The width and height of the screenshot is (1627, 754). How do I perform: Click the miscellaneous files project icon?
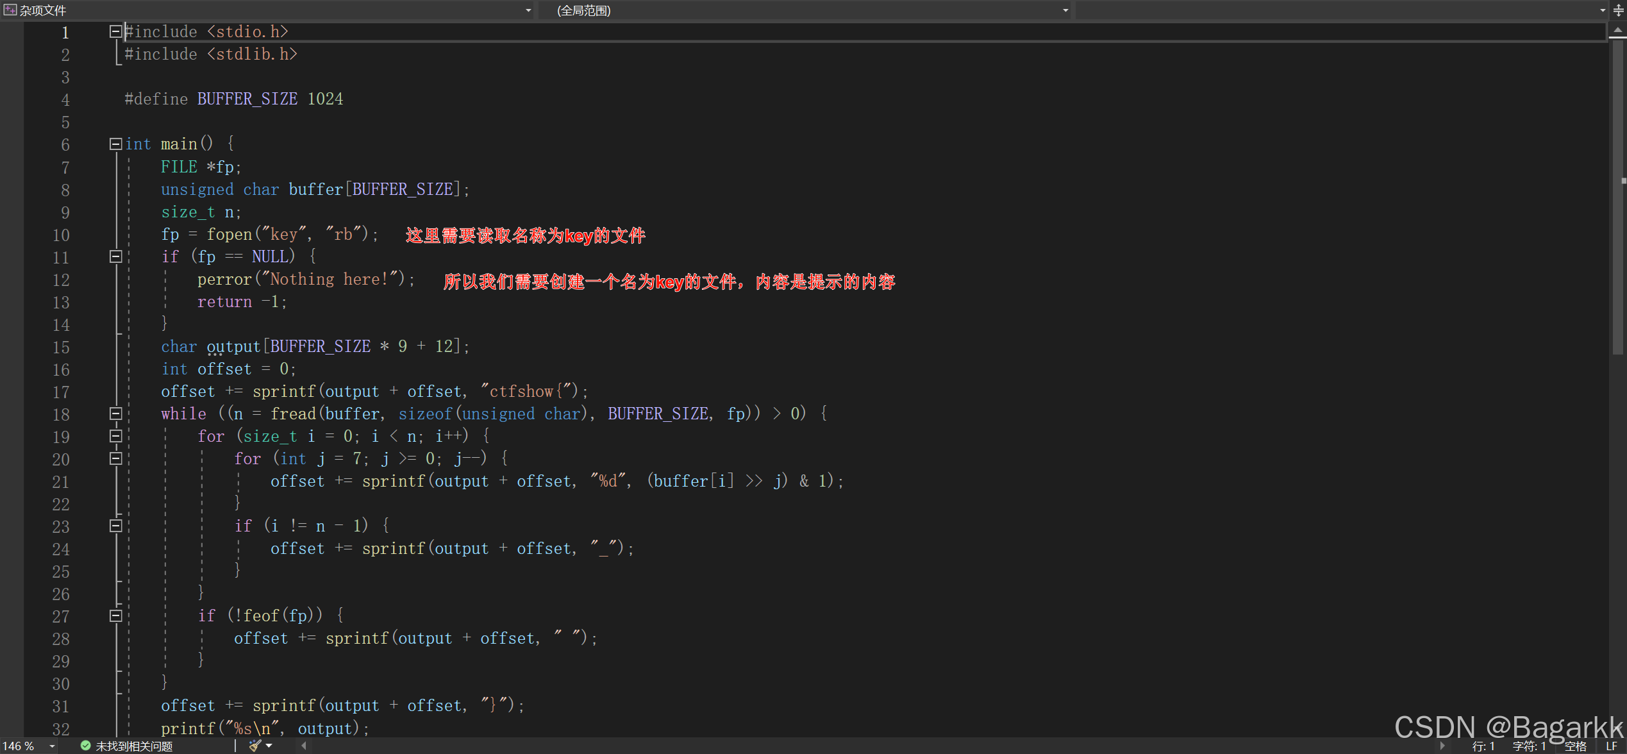click(10, 10)
